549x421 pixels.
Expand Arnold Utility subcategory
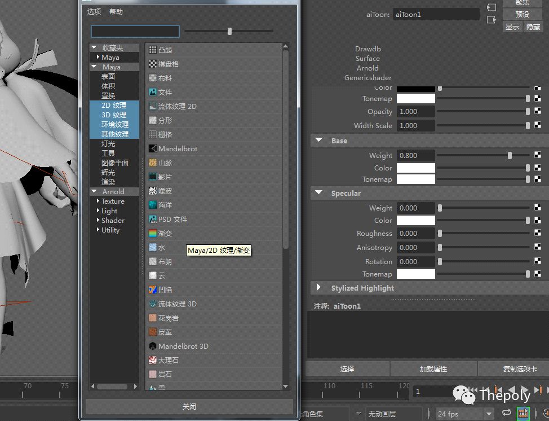[x=98, y=230]
